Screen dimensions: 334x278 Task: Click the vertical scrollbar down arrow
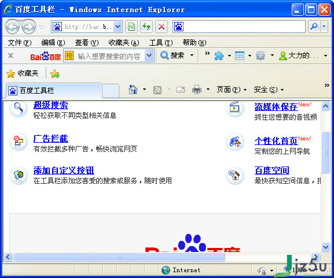325,247
